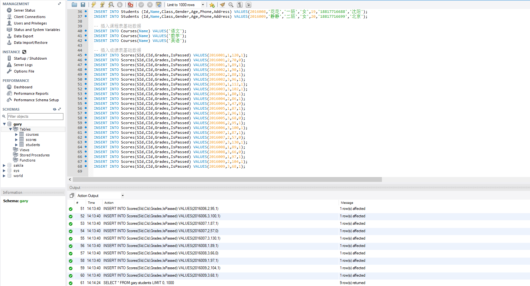
Task: Click the Options File wrench icon
Action: click(9, 71)
